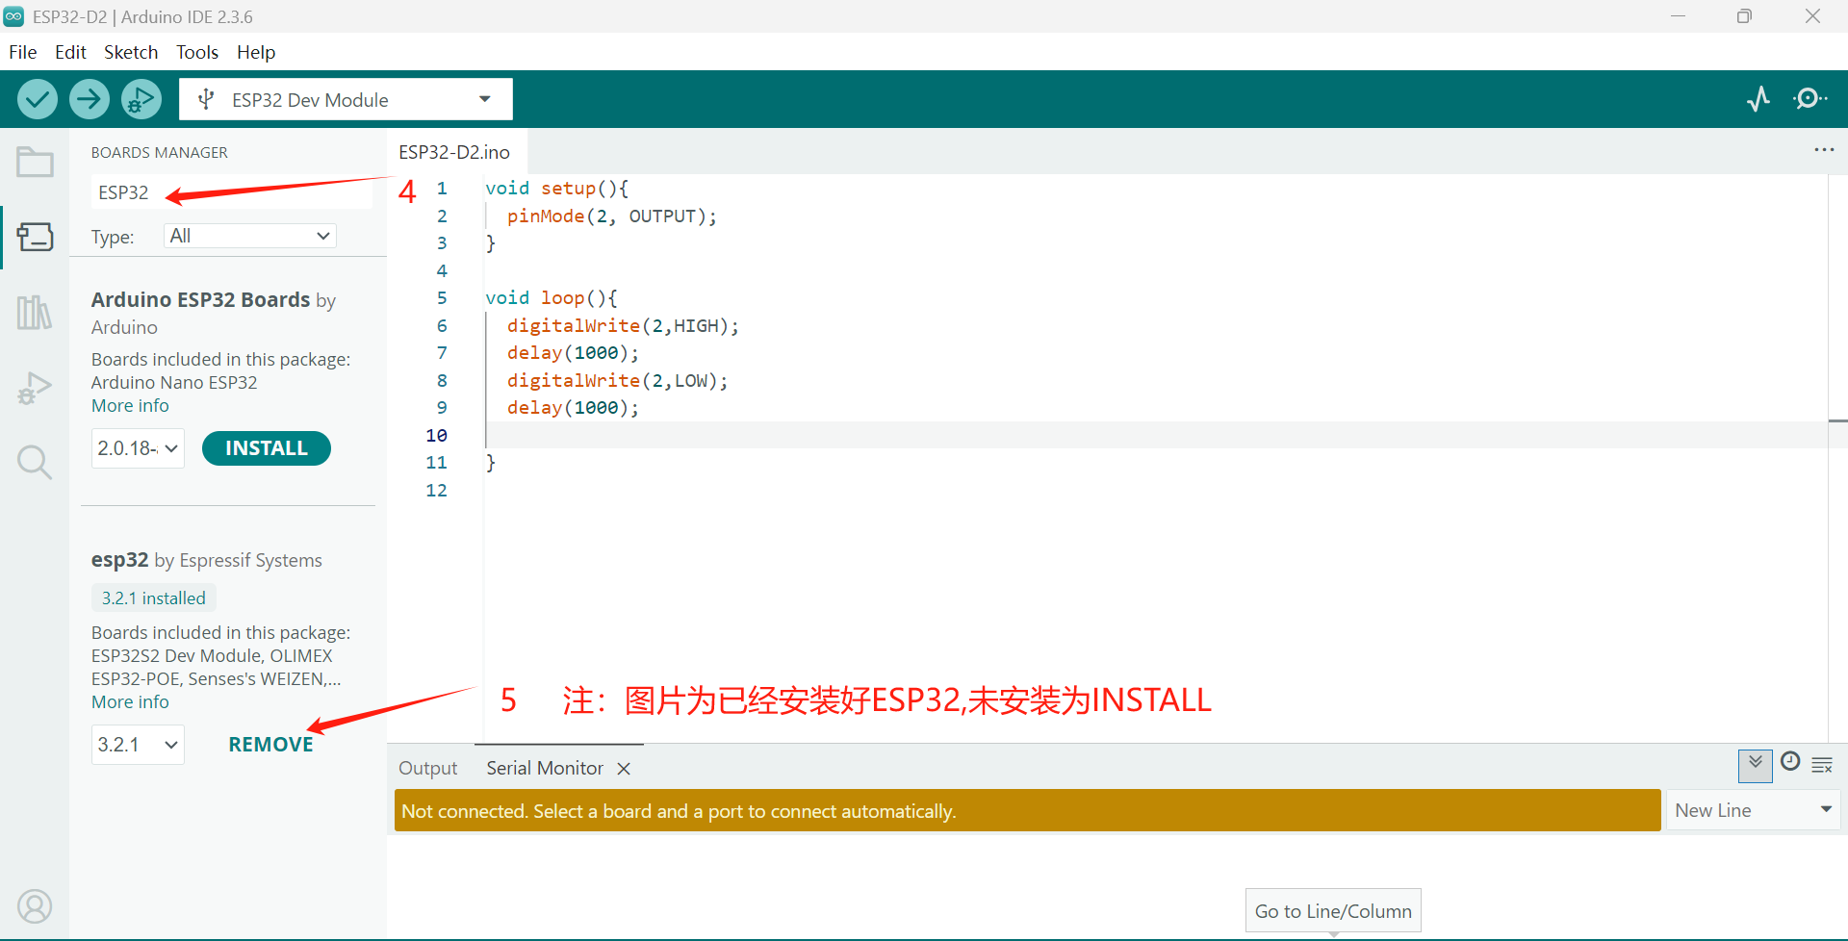
Task: Open the Sketch menu
Action: [131, 52]
